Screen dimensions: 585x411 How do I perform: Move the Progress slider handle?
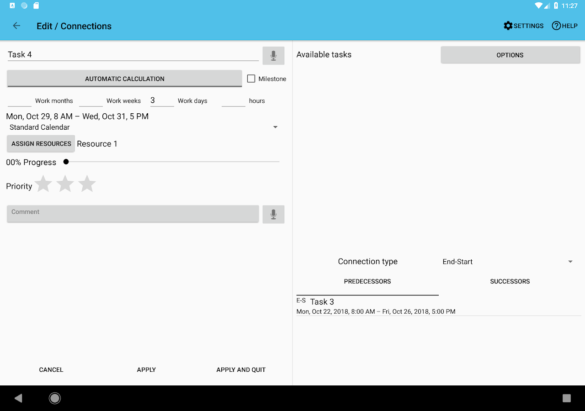[66, 161]
